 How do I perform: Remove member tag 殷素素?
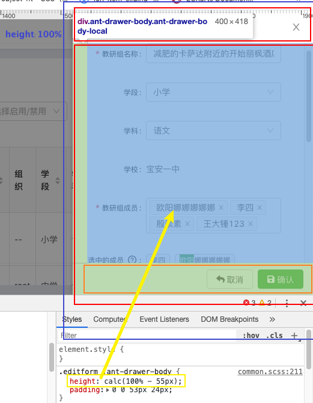tap(187, 224)
